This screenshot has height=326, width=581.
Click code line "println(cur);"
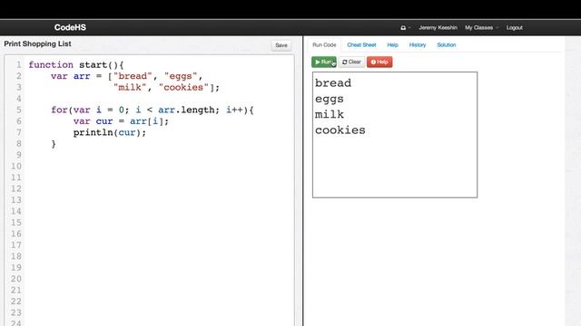click(x=110, y=132)
